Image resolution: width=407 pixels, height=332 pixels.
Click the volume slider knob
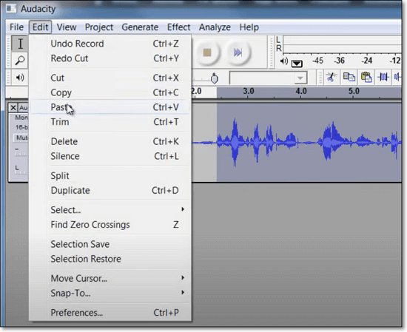tap(214, 78)
